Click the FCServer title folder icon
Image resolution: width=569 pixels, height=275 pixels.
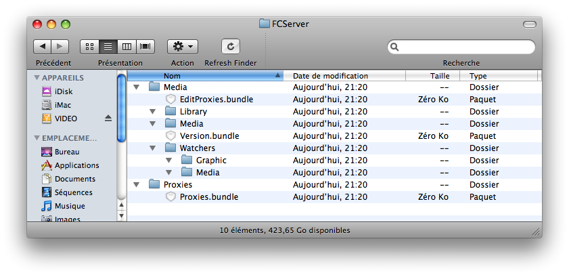265,24
